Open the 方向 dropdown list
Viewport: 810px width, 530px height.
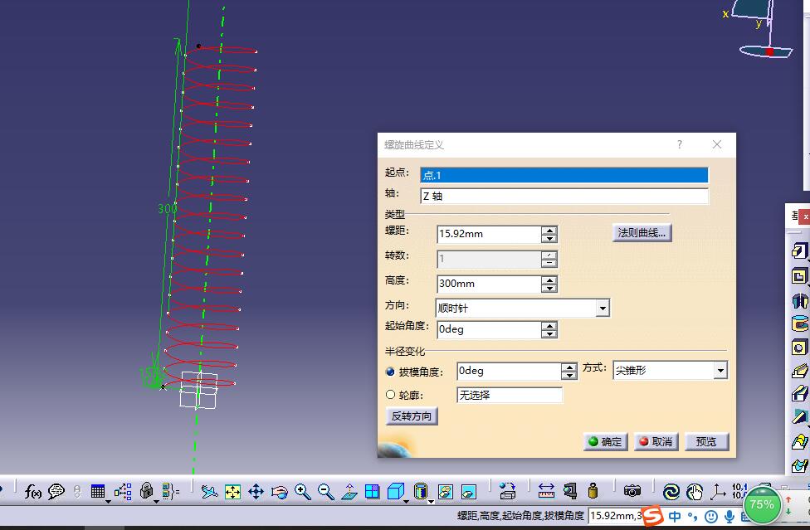coord(603,309)
